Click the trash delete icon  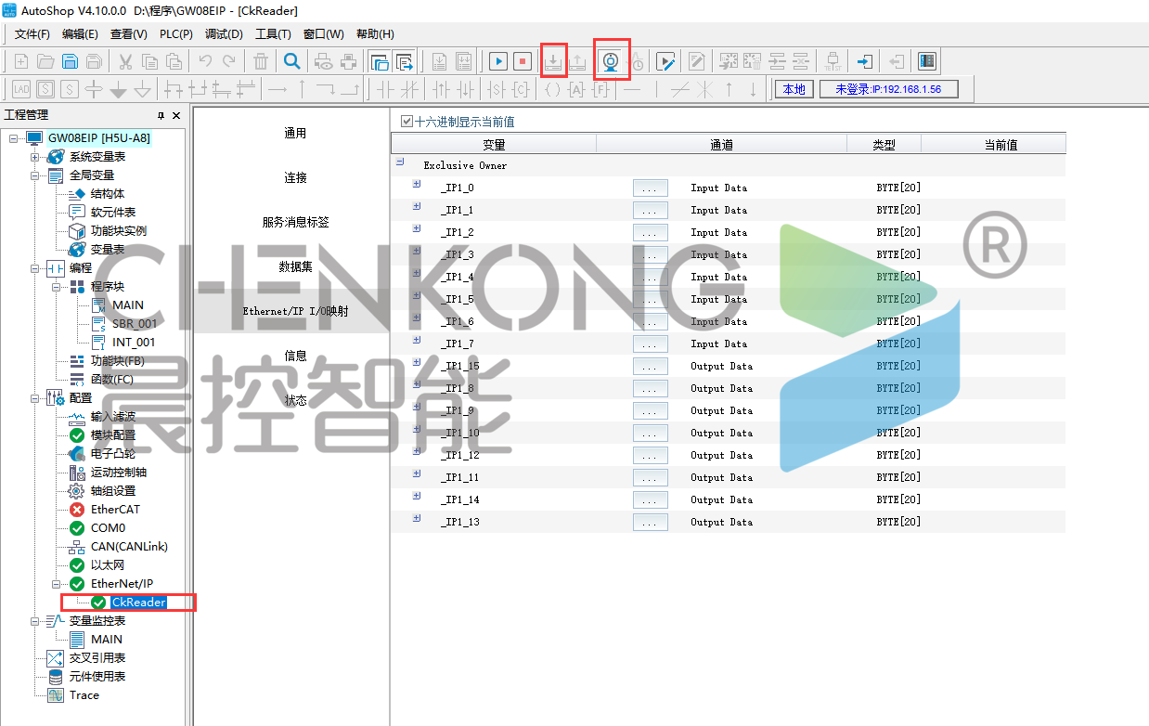click(262, 62)
